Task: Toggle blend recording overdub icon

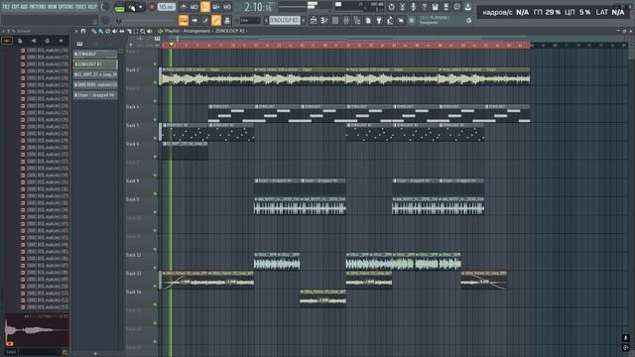Action: [216, 7]
